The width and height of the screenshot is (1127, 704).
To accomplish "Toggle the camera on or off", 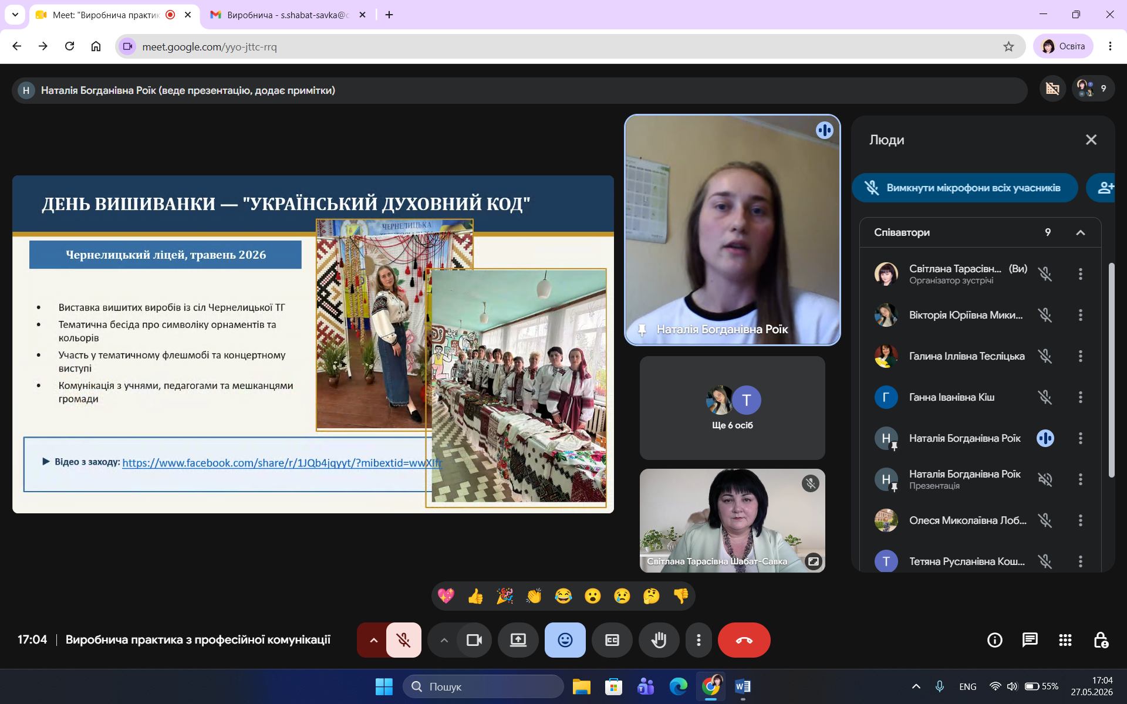I will tap(474, 640).
